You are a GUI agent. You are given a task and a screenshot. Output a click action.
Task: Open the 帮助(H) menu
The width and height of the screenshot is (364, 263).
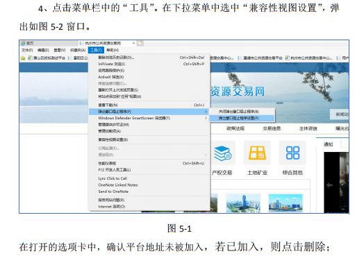(x=113, y=50)
